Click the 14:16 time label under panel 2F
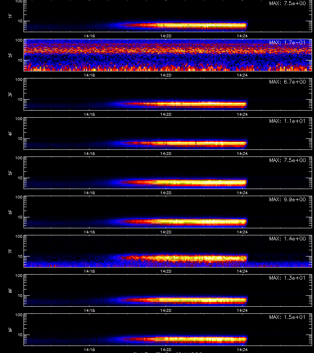 [89, 75]
